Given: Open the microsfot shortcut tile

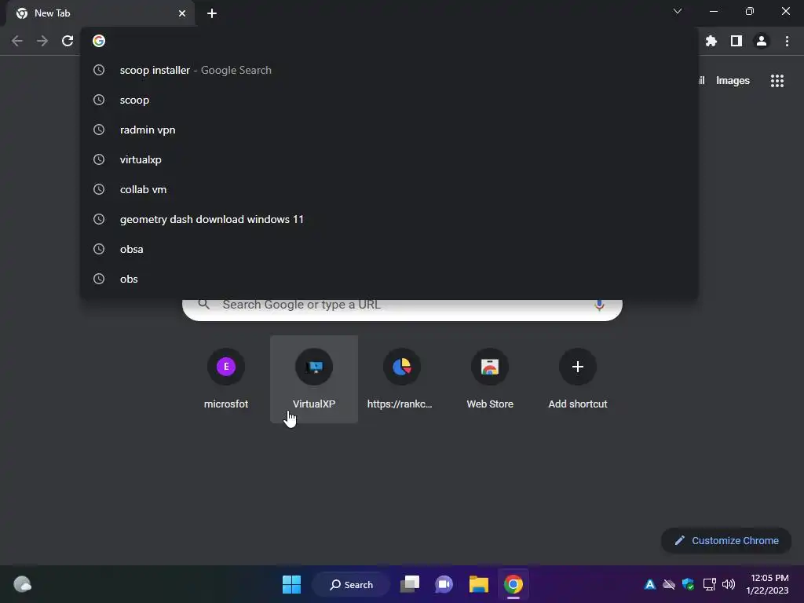Looking at the screenshot, I should pos(226,379).
